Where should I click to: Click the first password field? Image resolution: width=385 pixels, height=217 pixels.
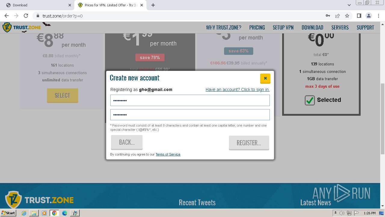(x=190, y=100)
